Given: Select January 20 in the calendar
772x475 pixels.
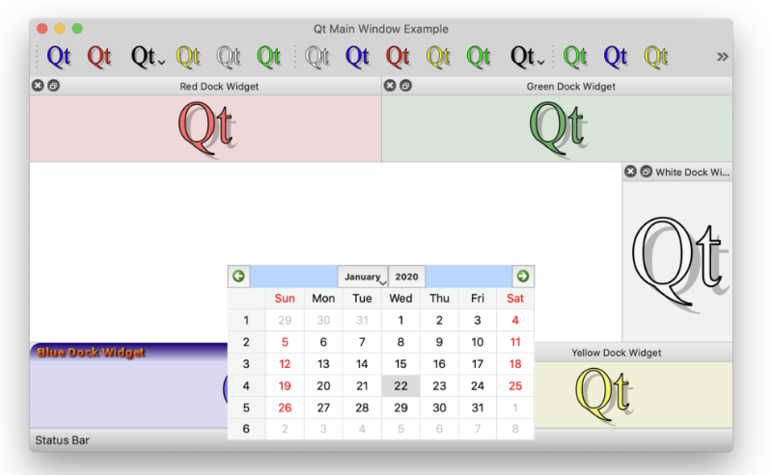Looking at the screenshot, I should 323,386.
